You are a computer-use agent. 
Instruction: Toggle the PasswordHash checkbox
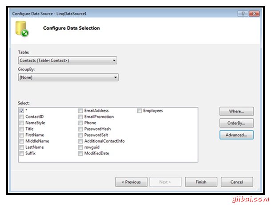(80, 129)
